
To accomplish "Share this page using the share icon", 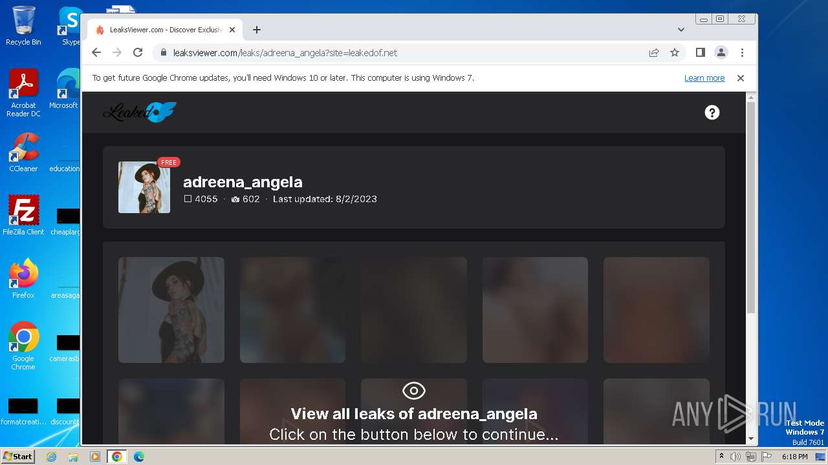I will [654, 52].
